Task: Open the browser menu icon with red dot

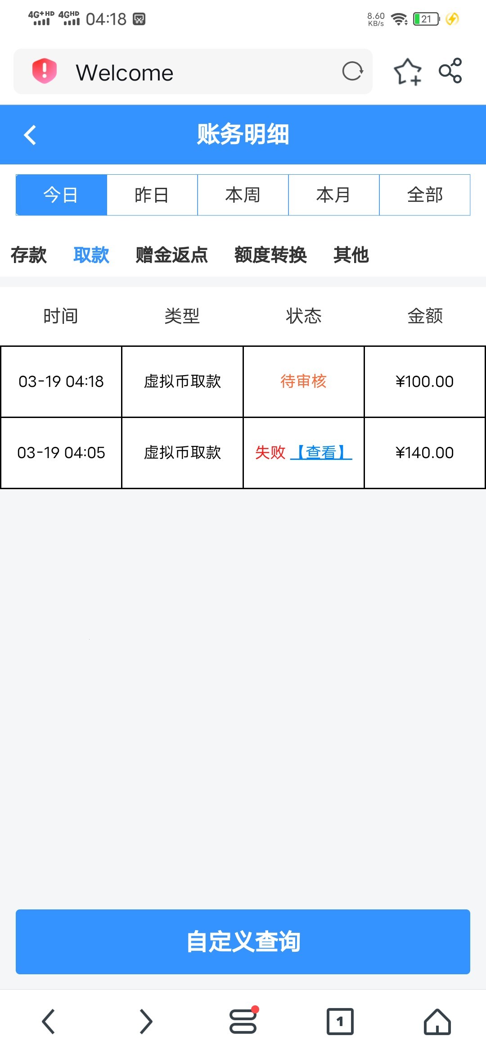Action: point(243,1021)
